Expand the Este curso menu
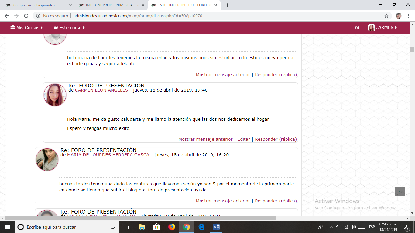 point(69,28)
